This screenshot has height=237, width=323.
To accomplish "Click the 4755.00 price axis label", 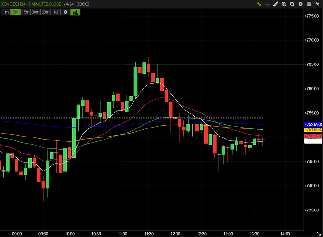I will pyautogui.click(x=312, y=113).
